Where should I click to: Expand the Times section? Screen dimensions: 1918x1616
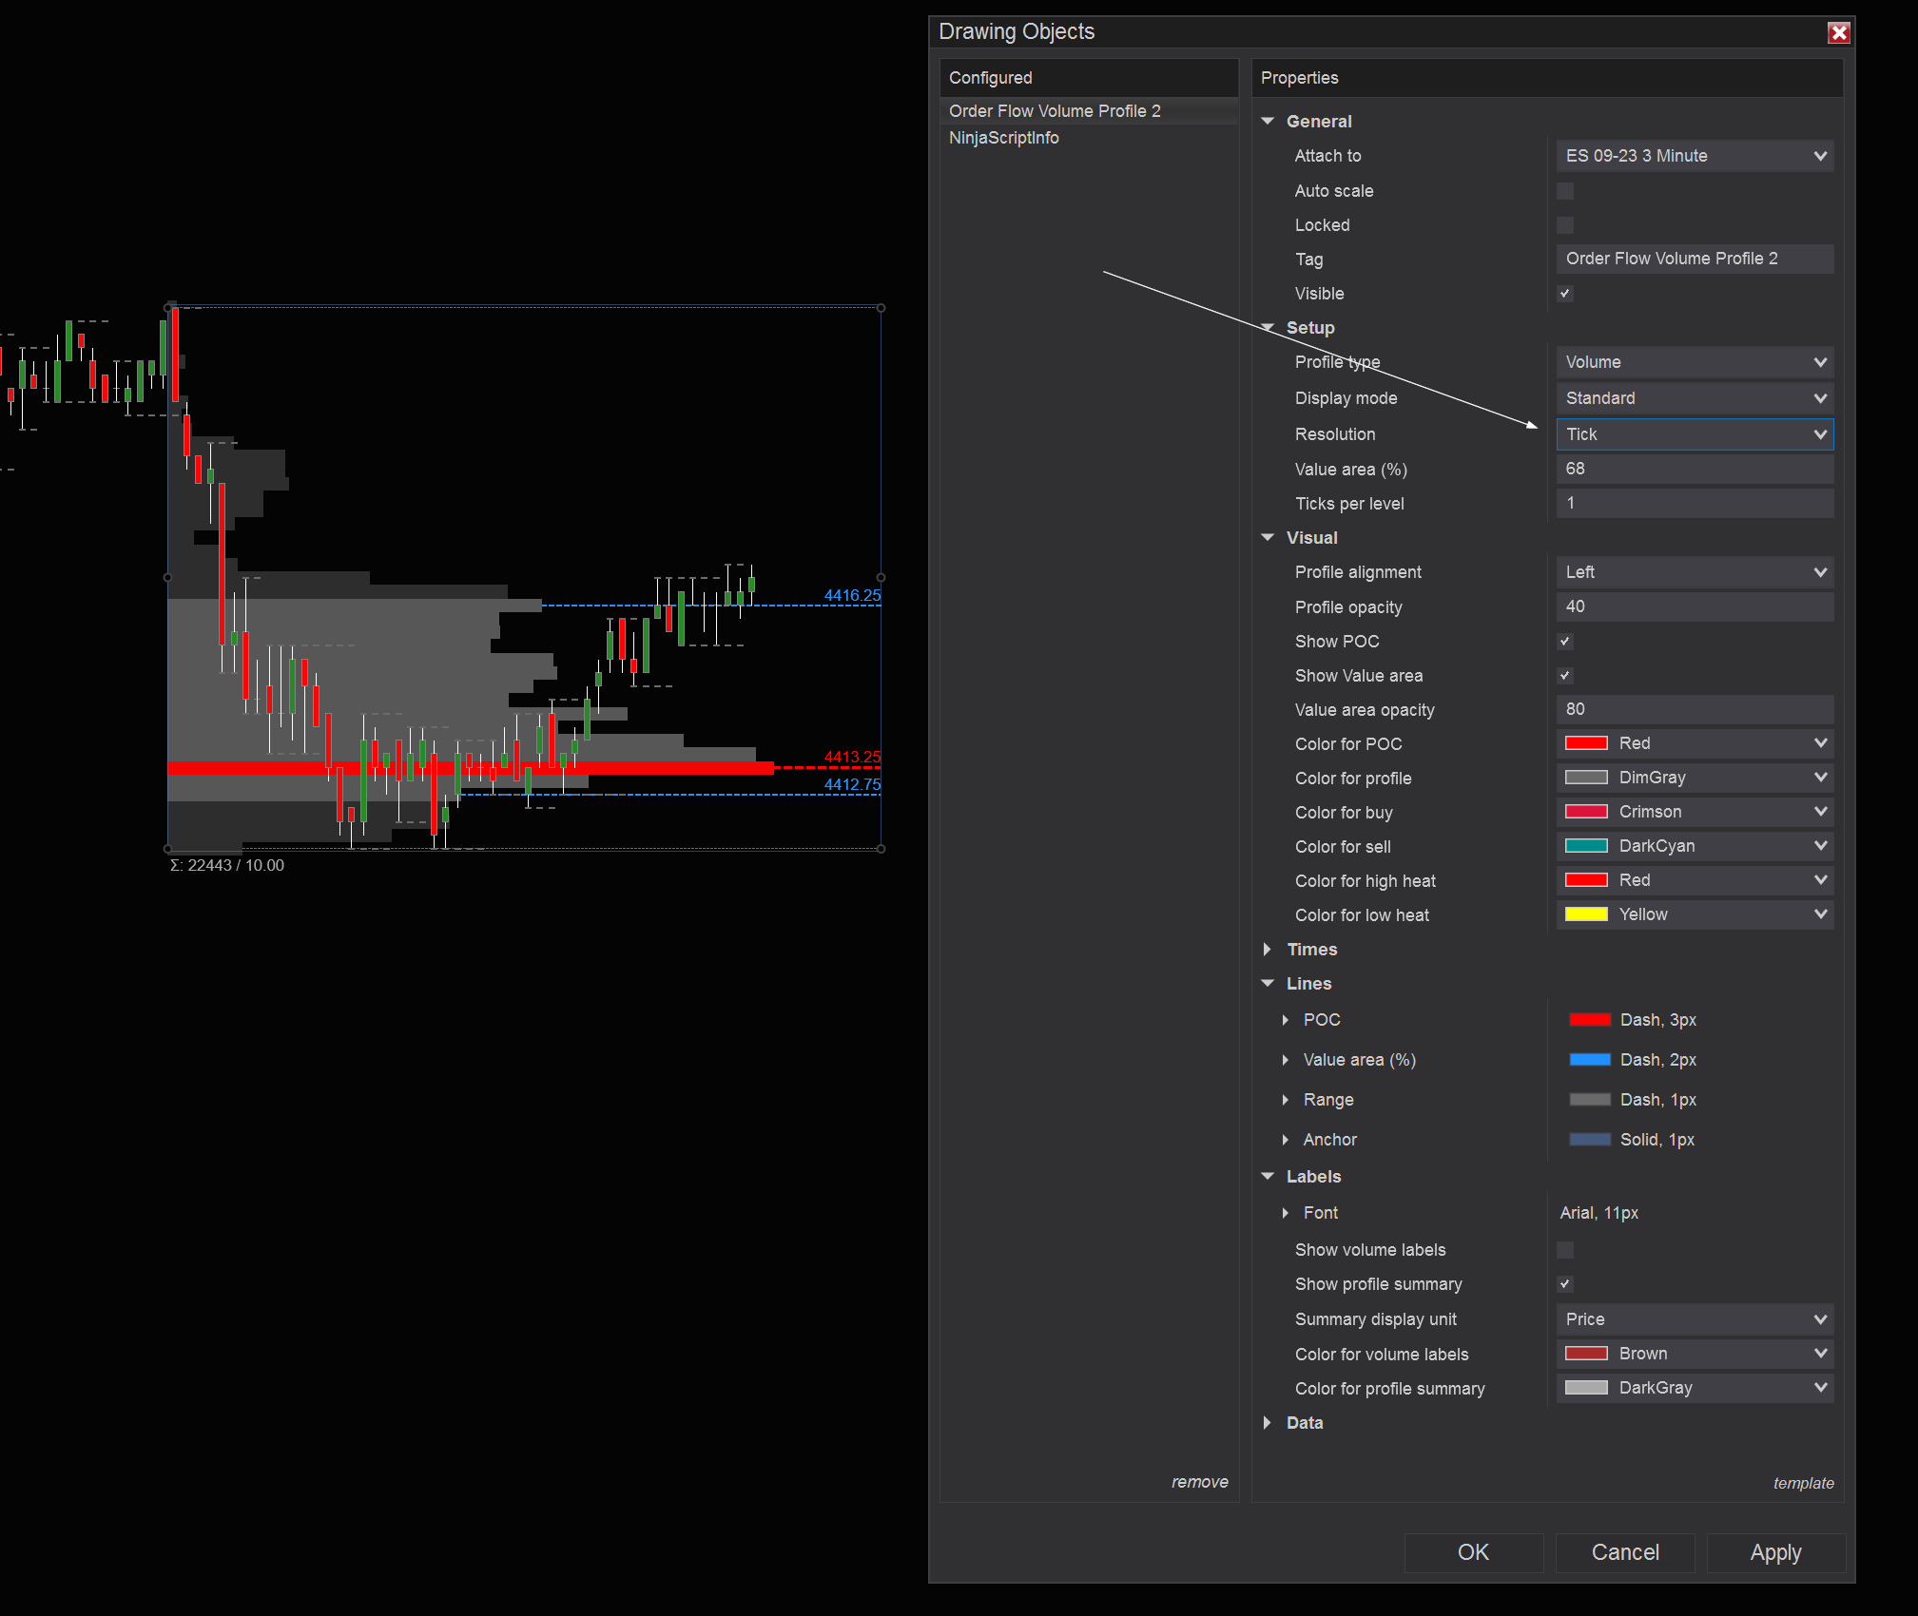pyautogui.click(x=1268, y=950)
